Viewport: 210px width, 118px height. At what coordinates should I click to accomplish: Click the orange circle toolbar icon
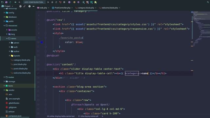[x=74, y=2]
